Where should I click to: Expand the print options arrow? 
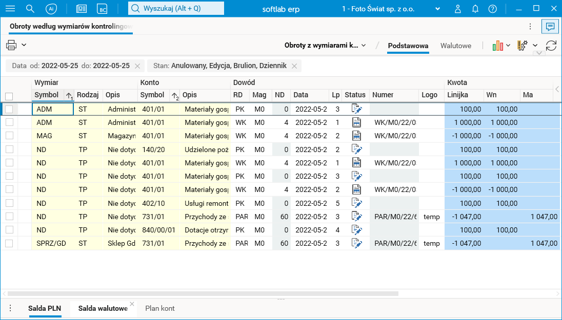pos(24,45)
